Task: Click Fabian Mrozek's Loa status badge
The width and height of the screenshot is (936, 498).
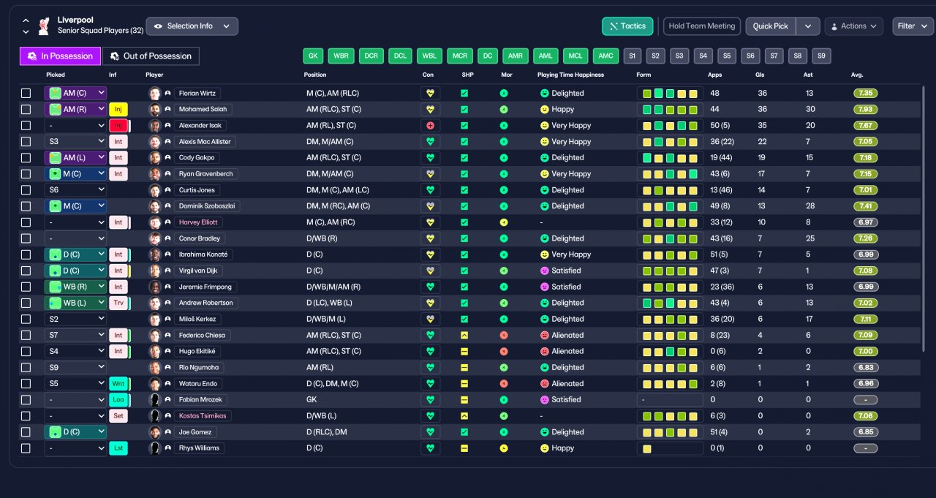Action: 118,400
